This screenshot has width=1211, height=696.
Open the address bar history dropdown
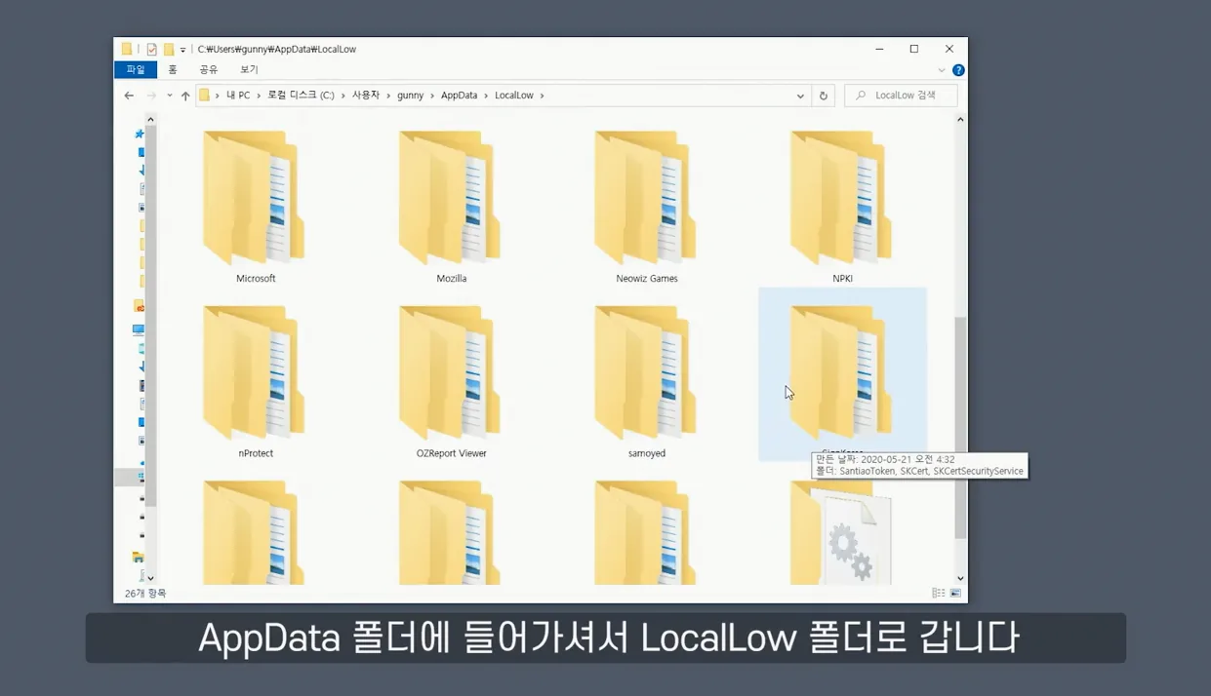pos(800,96)
